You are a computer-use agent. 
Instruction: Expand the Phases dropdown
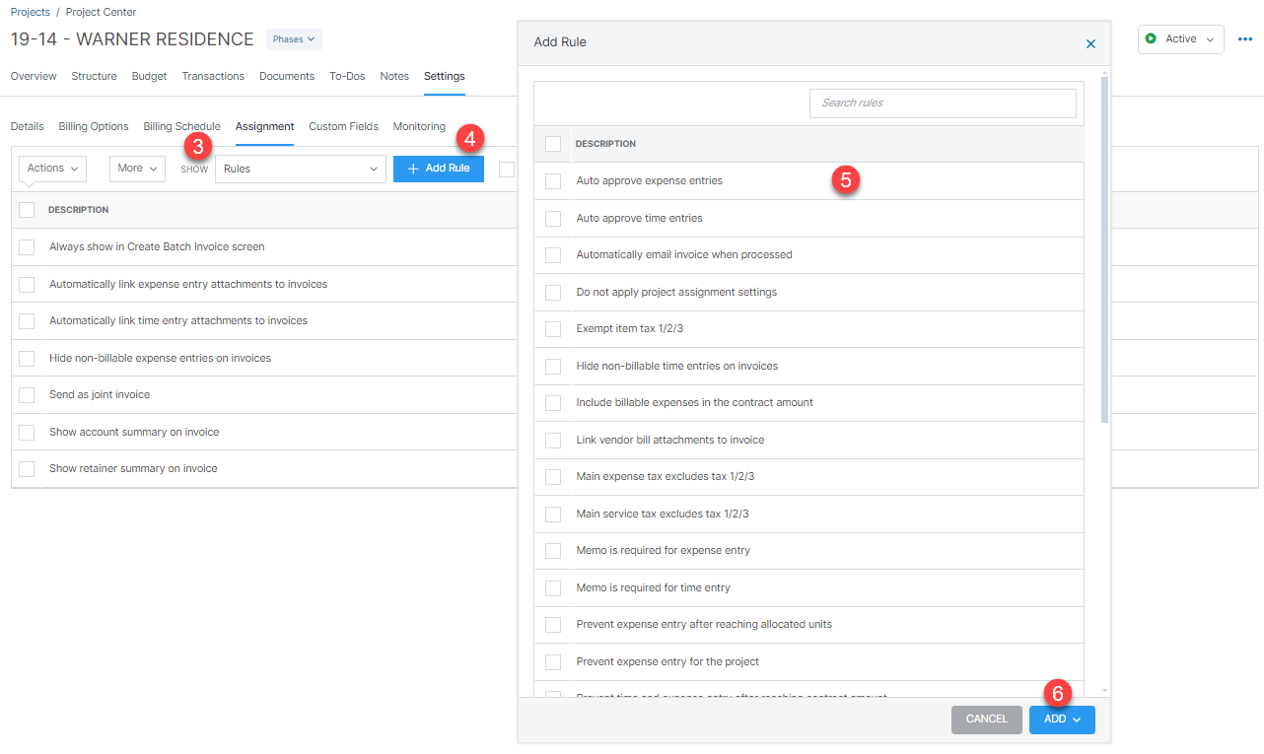tap(293, 38)
